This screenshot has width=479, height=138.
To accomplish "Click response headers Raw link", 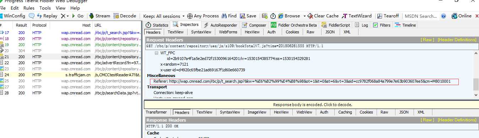I will (x=427, y=120).
